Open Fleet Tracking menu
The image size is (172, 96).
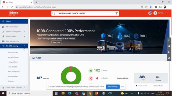pyautogui.click(x=11, y=36)
